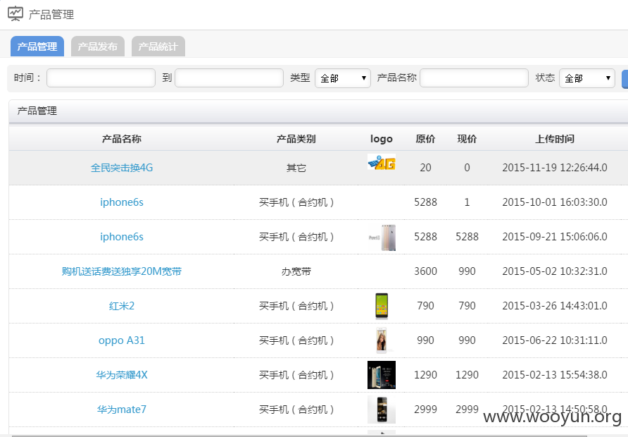
Task: Click the product management monitor icon
Action: tap(15, 13)
